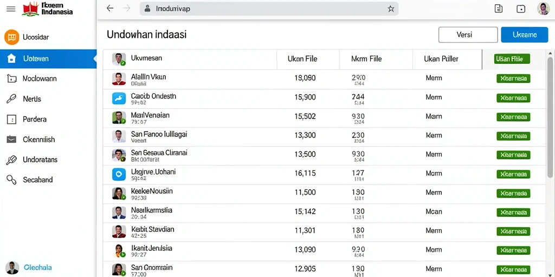Click the icon beside Nertis

pyautogui.click(x=12, y=99)
